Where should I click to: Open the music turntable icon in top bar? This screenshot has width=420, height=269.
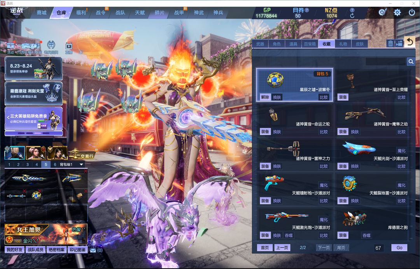383,12
